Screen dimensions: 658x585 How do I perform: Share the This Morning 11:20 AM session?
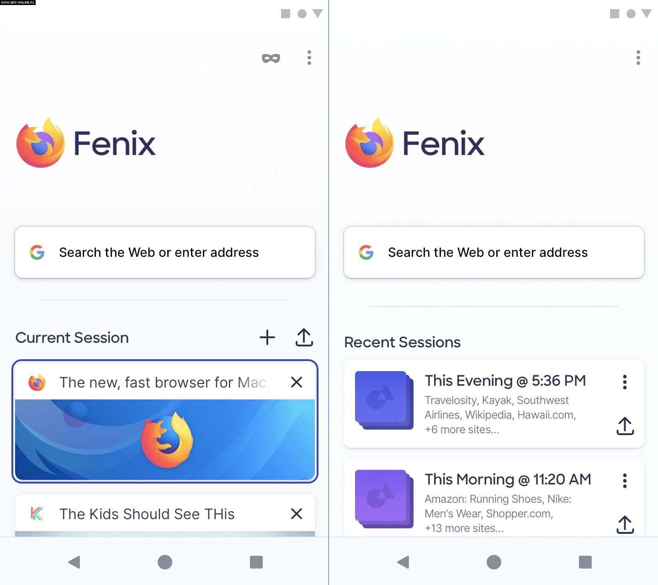625,525
